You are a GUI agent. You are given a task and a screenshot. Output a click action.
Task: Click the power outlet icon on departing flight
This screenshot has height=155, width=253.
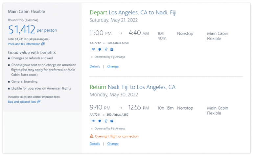[100, 49]
